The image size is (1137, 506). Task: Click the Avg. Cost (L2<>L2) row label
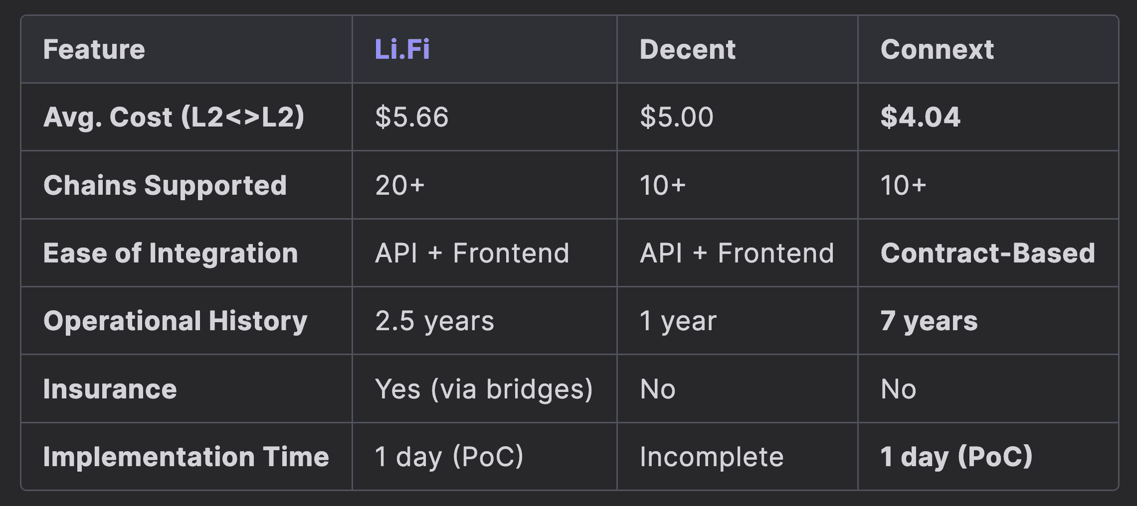(x=174, y=118)
